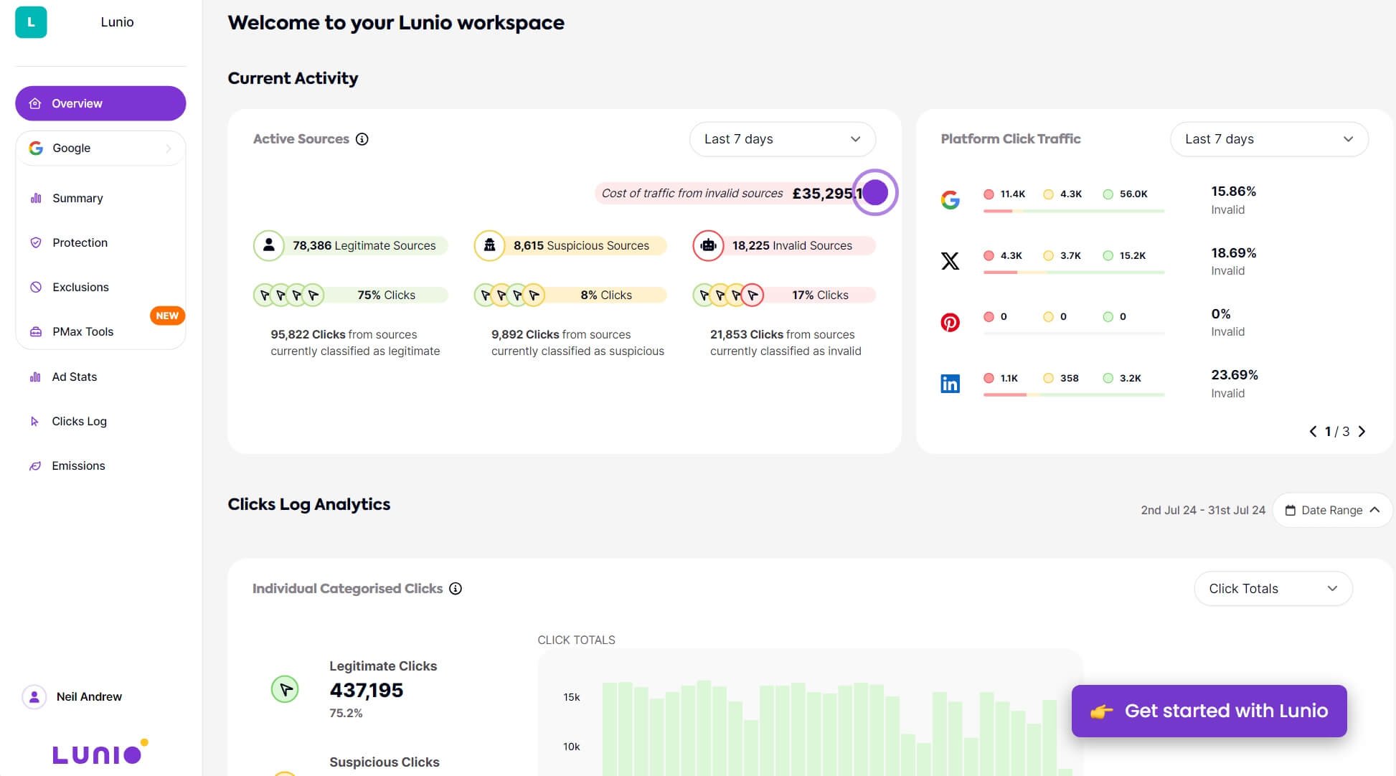Open the Click Totals dropdown
The height and width of the screenshot is (776, 1396).
[1273, 589]
